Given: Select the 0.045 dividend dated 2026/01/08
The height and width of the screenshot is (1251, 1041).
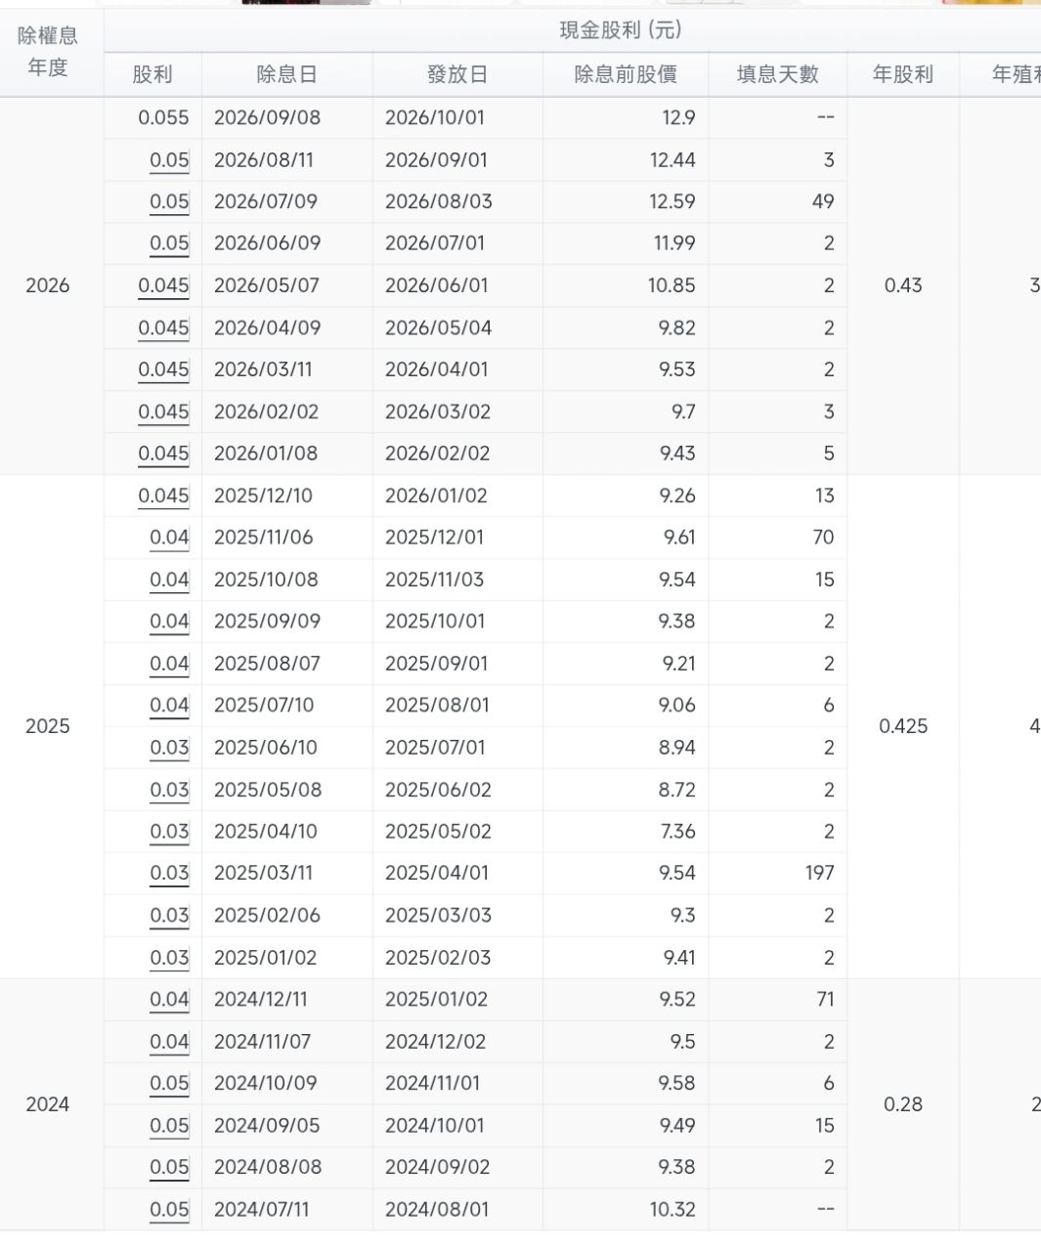Looking at the screenshot, I should (163, 453).
